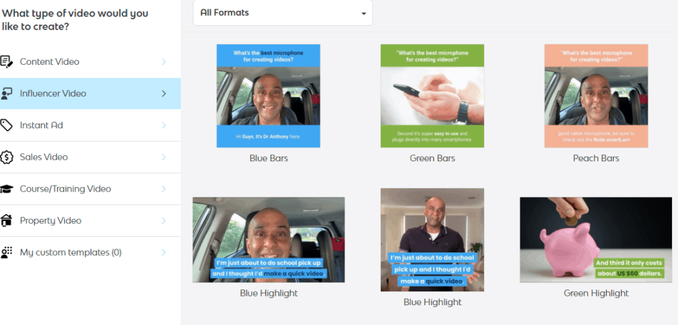Click the Content Video document icon
This screenshot has height=325, width=678.
point(6,61)
